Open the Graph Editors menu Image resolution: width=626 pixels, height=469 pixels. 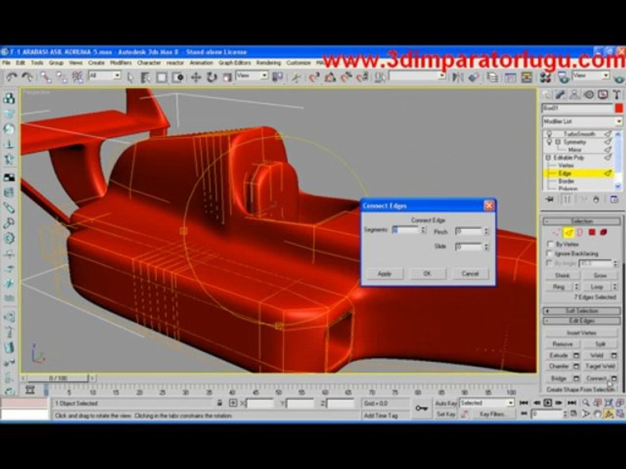(x=235, y=63)
